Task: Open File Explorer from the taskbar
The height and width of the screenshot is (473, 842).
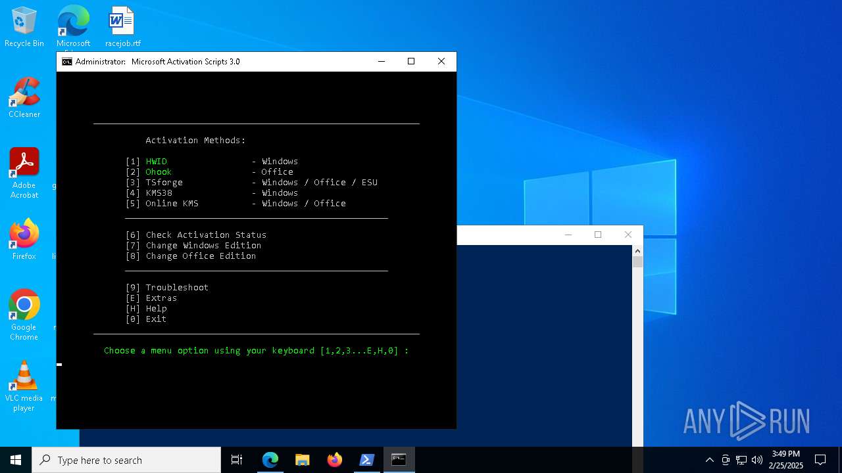Action: coord(303,460)
